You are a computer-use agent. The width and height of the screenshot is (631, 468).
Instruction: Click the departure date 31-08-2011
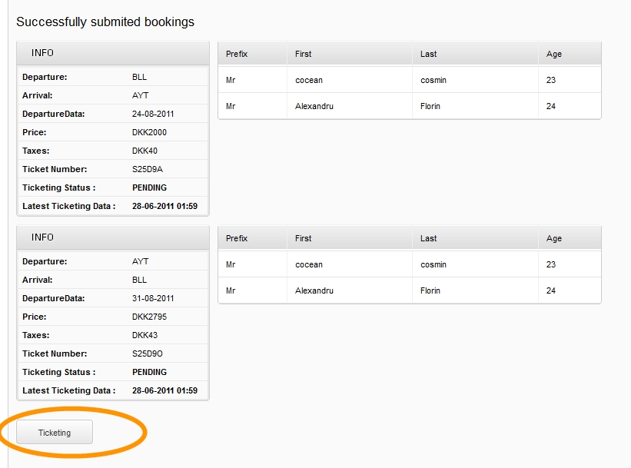pos(153,298)
